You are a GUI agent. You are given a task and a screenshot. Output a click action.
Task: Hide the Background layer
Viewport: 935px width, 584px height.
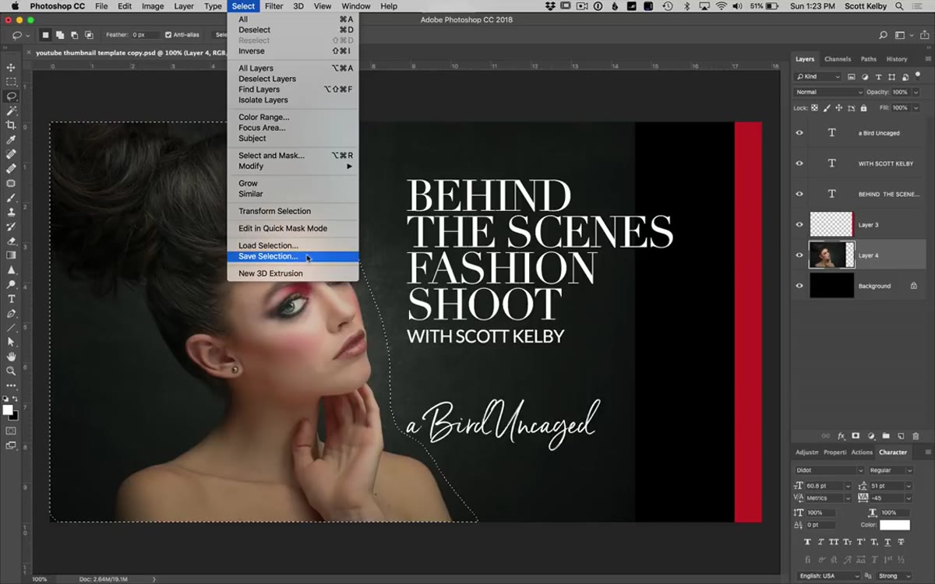(x=799, y=286)
